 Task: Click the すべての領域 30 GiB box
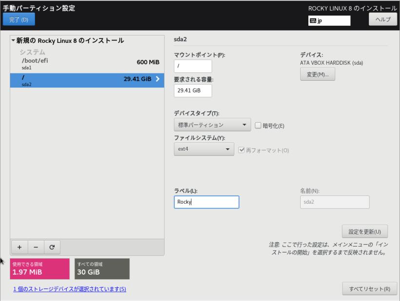point(102,269)
